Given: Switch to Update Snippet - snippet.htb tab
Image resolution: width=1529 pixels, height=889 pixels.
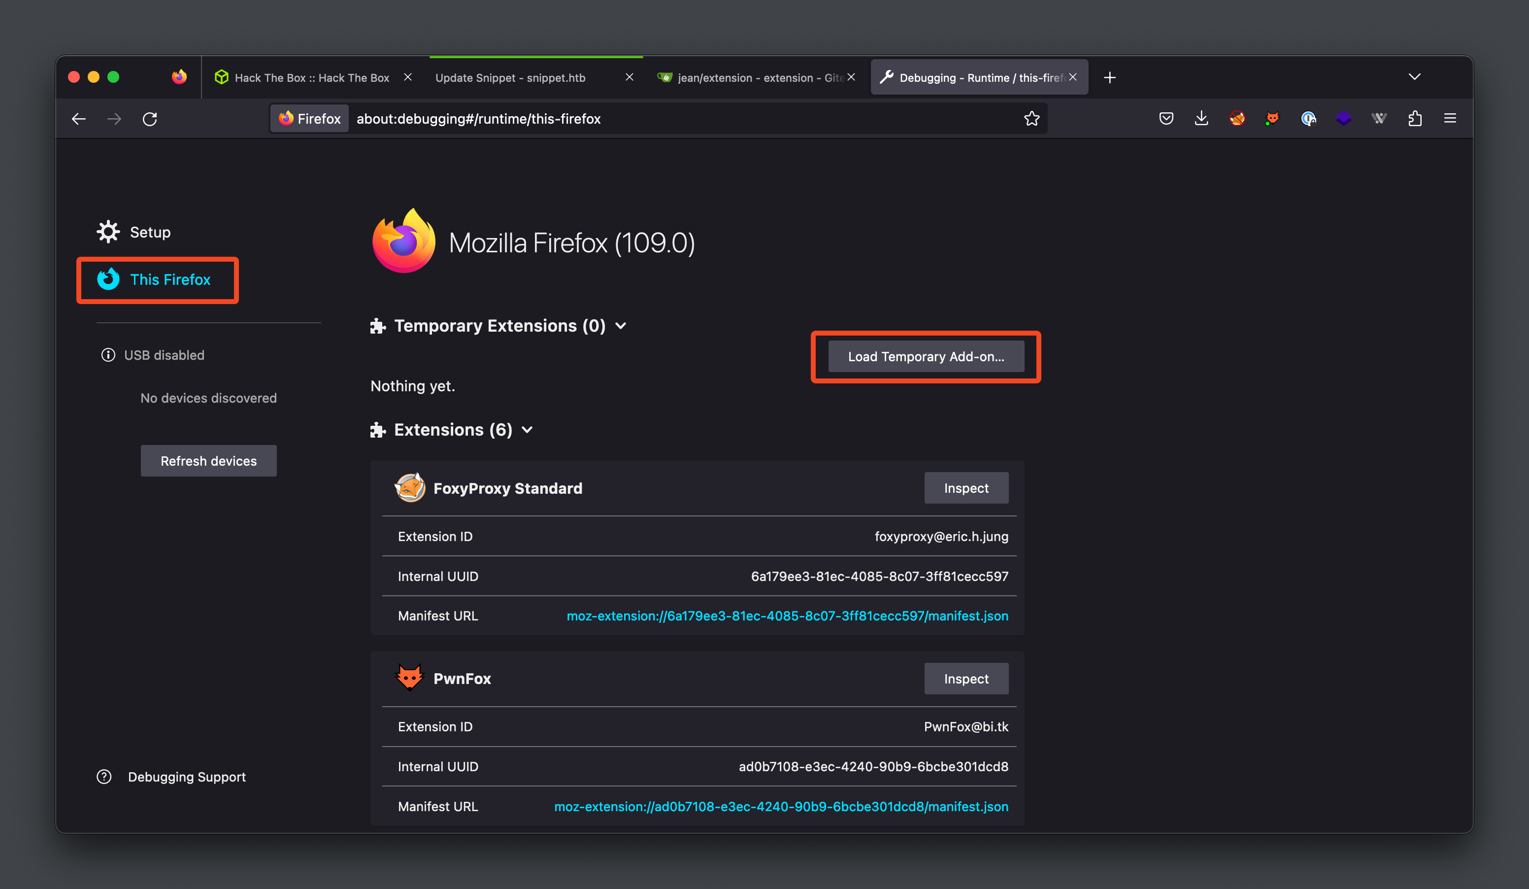Looking at the screenshot, I should pyautogui.click(x=535, y=78).
